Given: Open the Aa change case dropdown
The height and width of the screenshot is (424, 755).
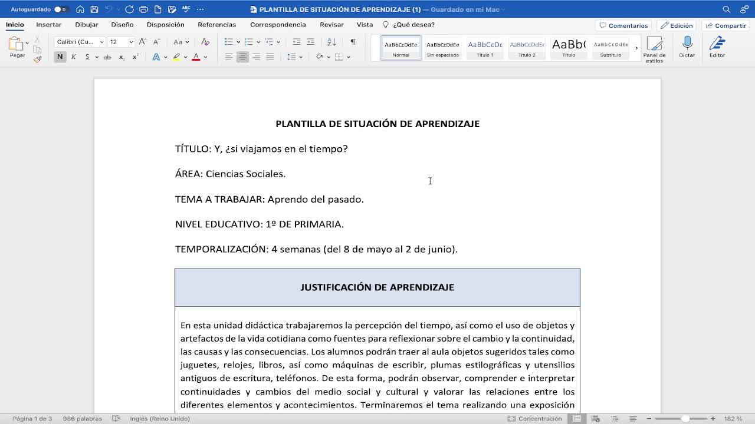Looking at the screenshot, I should pyautogui.click(x=180, y=42).
